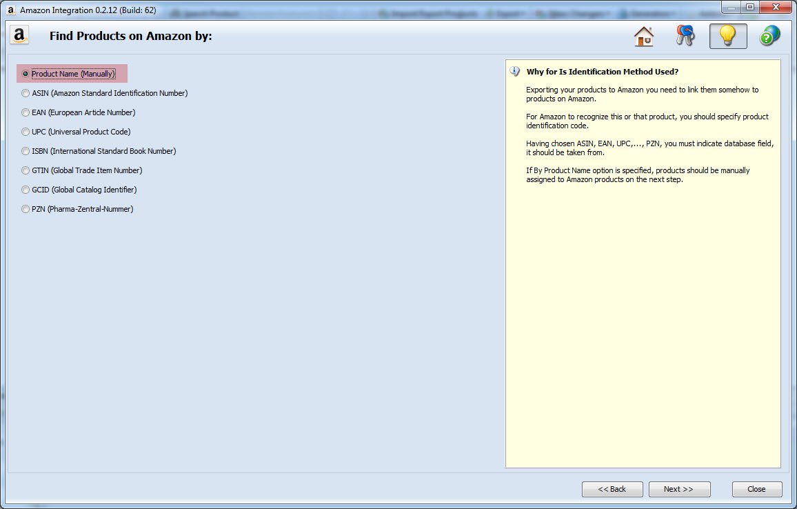Select PZN (Pharma-Zentral-Nummer) option
The width and height of the screenshot is (797, 509).
click(77, 209)
